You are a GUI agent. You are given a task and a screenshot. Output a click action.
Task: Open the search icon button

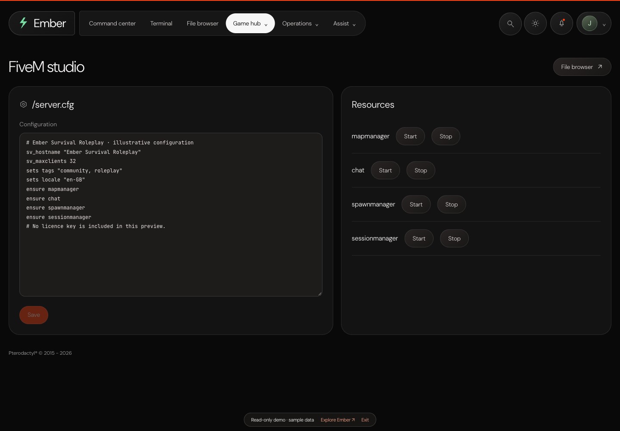point(510,24)
